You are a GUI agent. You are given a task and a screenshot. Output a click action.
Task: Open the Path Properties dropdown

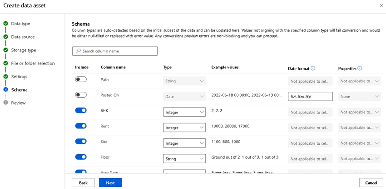pyautogui.click(x=360, y=81)
